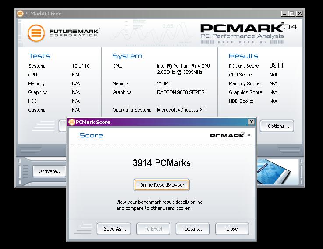Minimize the PCMark04 Free window
Image resolution: width=323 pixels, height=249 pixels.
[284, 14]
